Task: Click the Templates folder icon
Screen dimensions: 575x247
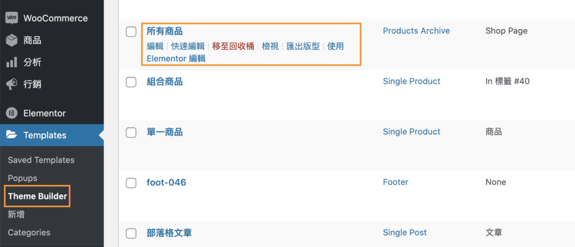Action: 11,135
